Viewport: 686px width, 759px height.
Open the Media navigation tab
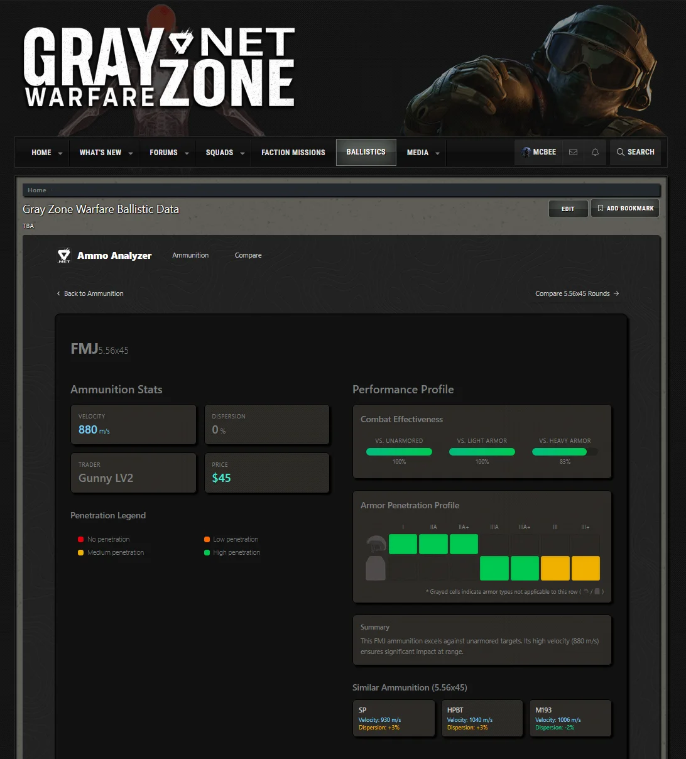tap(418, 153)
